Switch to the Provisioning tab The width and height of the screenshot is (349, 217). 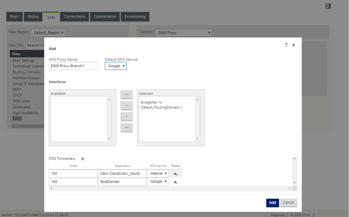[135, 17]
